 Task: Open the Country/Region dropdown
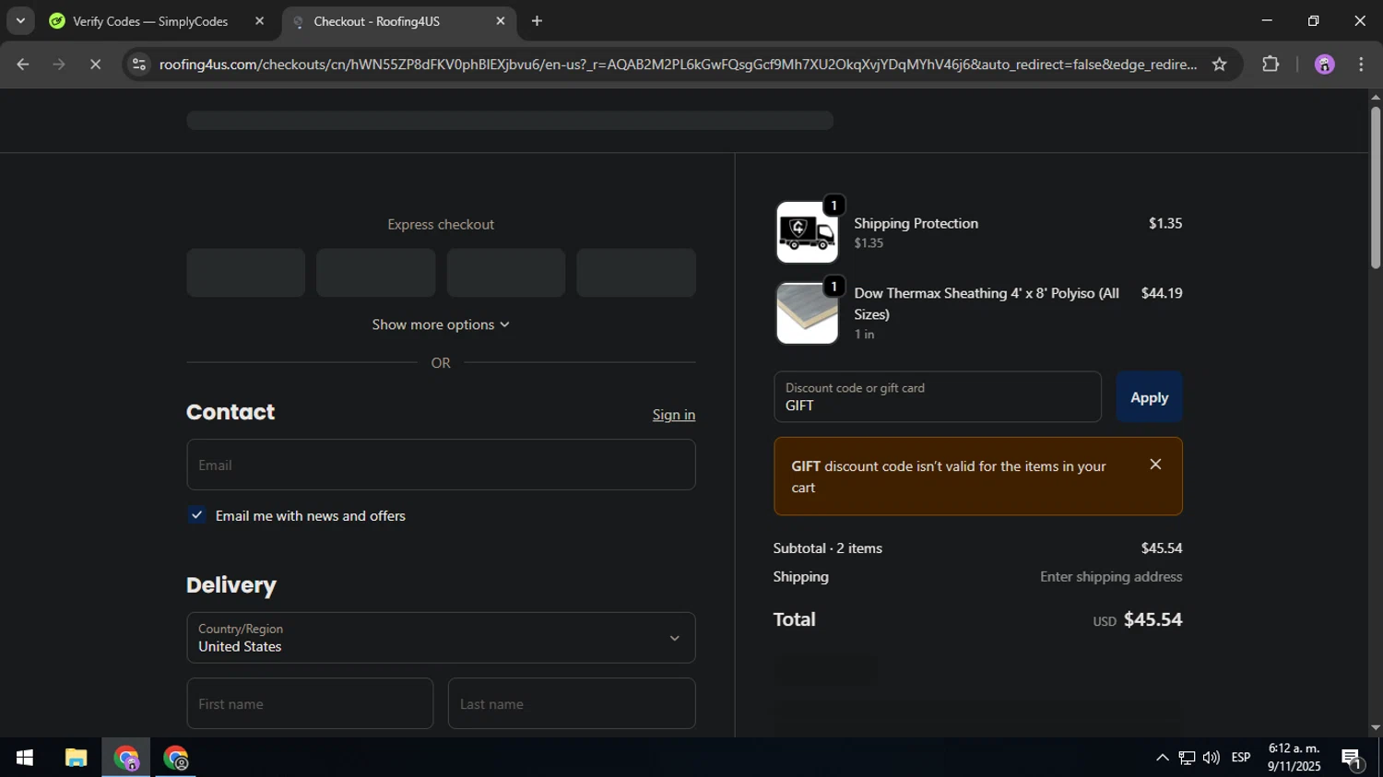[441, 638]
